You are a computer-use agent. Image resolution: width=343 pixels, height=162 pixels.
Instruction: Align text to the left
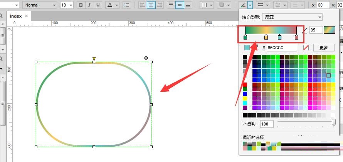pos(143,5)
